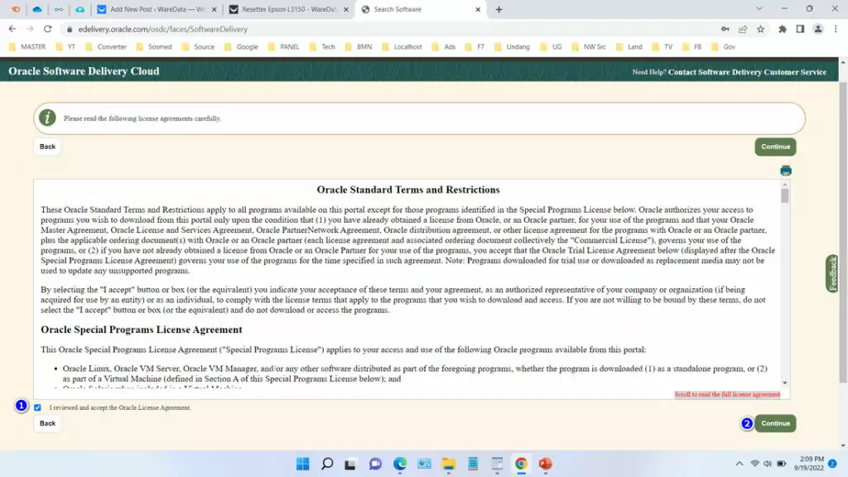Viewport: 848px width, 477px height.
Task: Open the Sosmed bookmarks folder
Action: [x=154, y=47]
